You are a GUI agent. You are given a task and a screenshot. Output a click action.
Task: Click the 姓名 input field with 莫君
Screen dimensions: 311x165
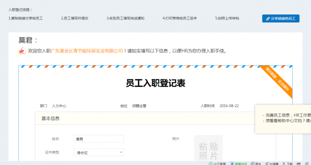tap(99, 139)
